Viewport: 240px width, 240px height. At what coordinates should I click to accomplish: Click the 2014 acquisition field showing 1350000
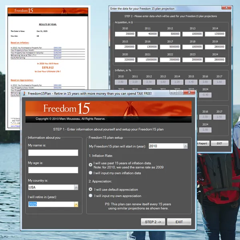215,34
